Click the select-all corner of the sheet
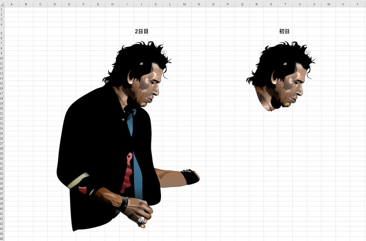Viewport: 366px width, 241px height. pos(2,4)
